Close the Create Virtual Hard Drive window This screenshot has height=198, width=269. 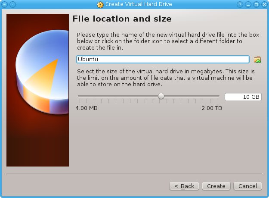(x=264, y=4)
